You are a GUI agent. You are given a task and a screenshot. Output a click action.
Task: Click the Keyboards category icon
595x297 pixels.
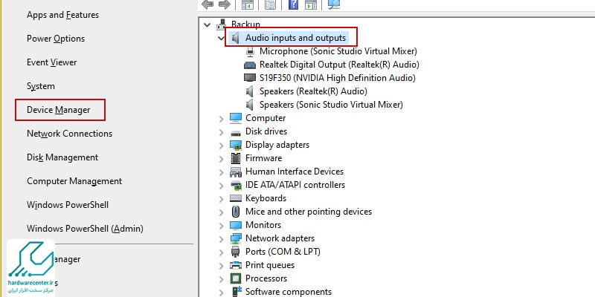click(236, 198)
